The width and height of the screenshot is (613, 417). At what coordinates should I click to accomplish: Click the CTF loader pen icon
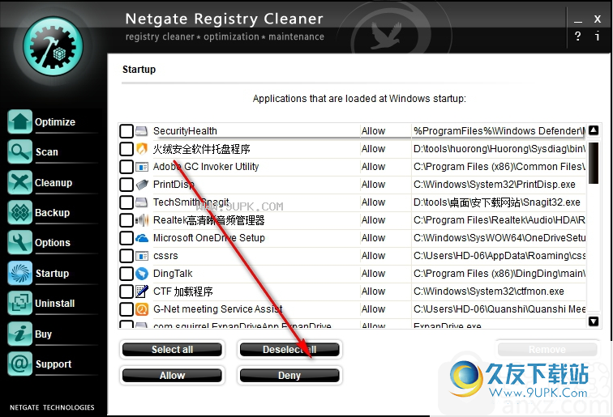(142, 291)
